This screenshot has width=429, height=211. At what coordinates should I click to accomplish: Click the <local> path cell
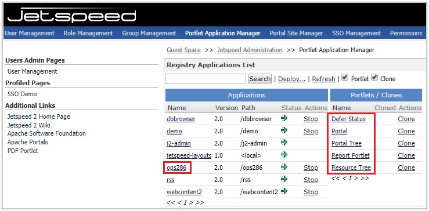click(251, 155)
